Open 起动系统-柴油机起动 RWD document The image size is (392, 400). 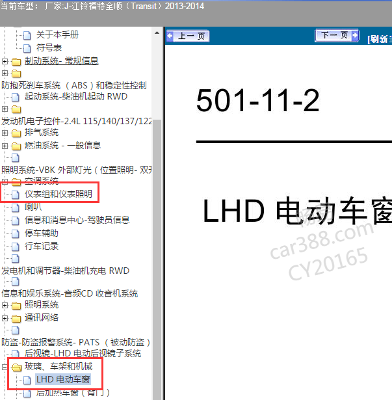76,97
